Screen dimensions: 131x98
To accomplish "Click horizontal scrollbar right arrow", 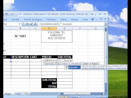I will click(x=102, y=94).
